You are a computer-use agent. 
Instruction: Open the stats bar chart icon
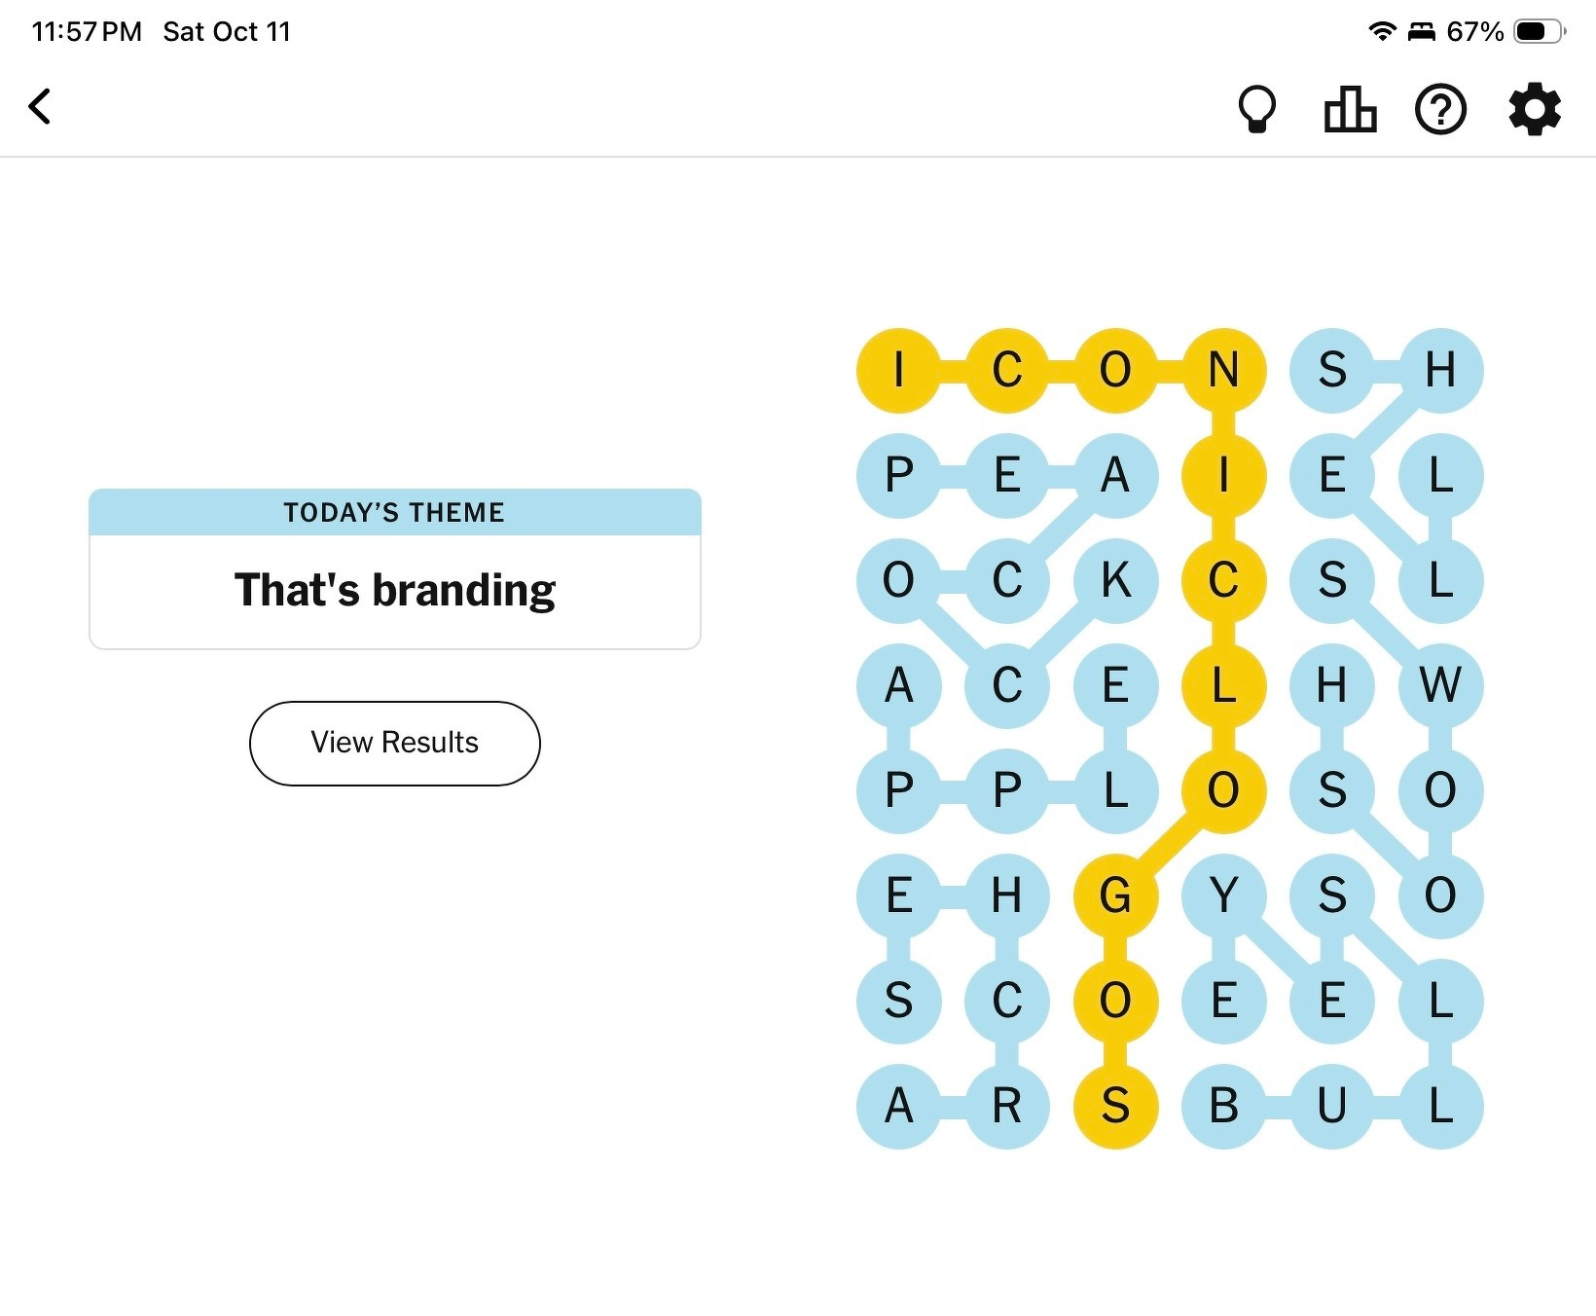coord(1350,109)
